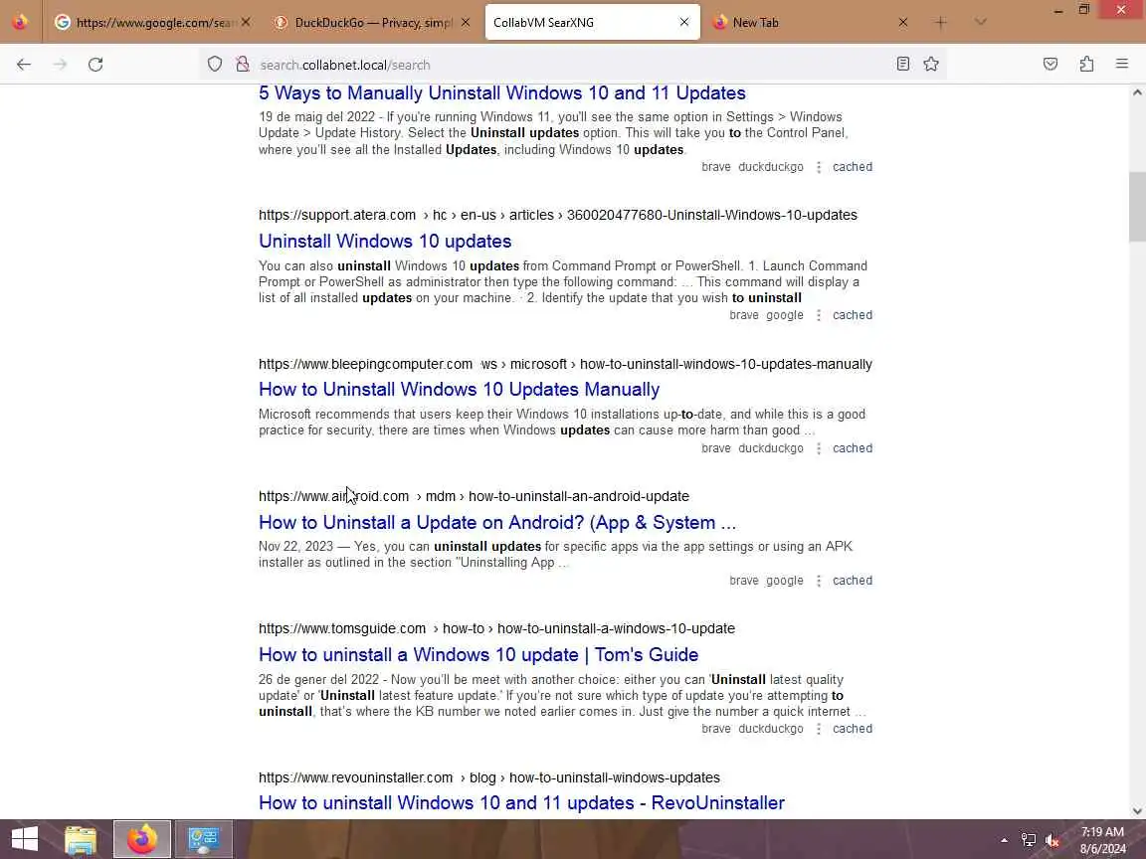Open more options dots for Tom's Guide result

[x=819, y=729]
